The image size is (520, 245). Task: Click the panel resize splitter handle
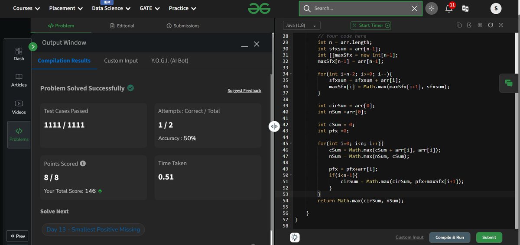point(274,126)
